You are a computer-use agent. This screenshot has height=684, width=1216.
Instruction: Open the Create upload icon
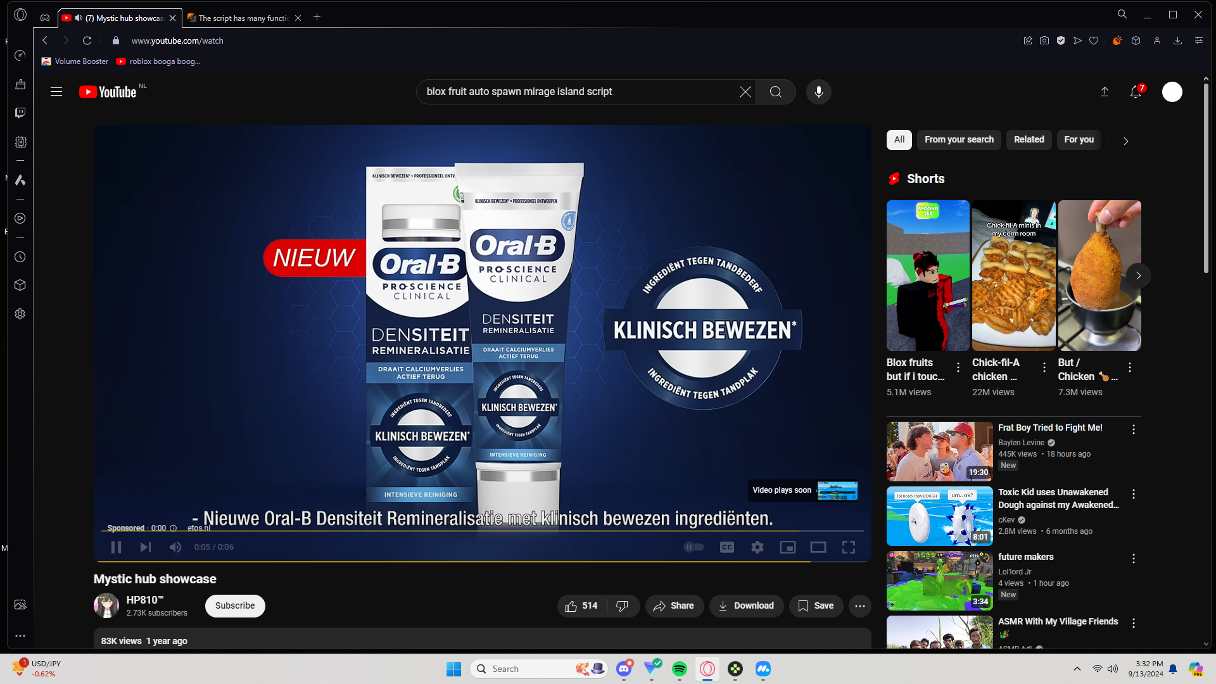[x=1105, y=92]
